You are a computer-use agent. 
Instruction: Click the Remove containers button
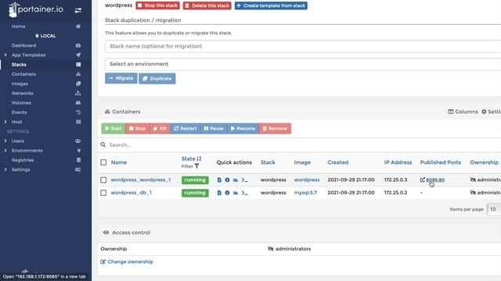click(x=275, y=128)
